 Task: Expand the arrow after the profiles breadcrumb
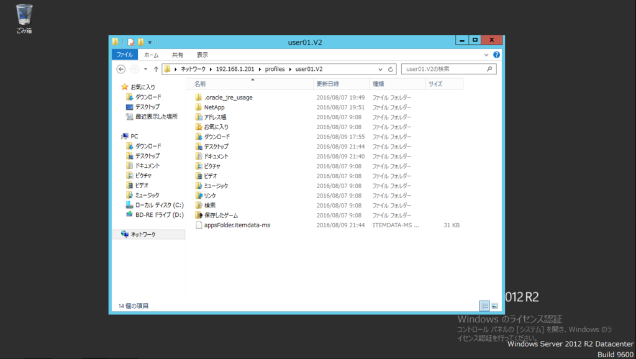290,70
